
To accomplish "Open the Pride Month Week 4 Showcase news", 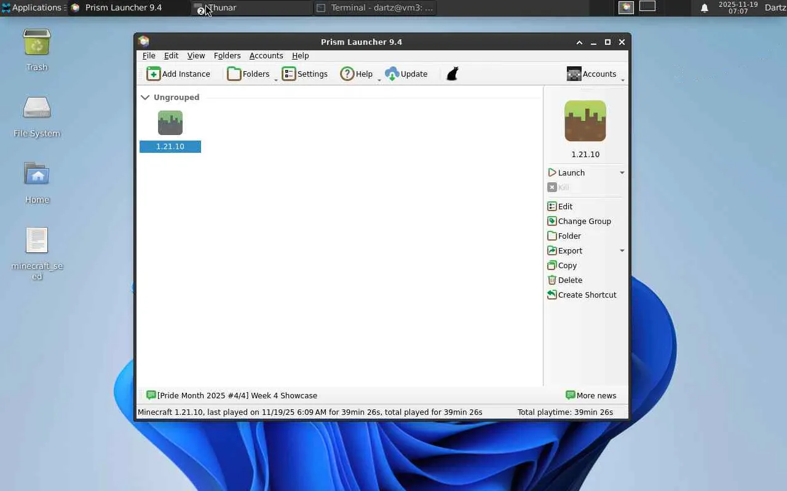I will [232, 396].
